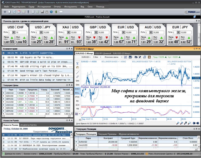Open chat via speech bubble icon
Image resolution: width=201 pixels, height=158 pixels.
(x=61, y=12)
